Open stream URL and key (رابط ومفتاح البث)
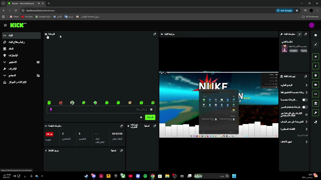Image resolution: width=321 pixels, height=180 pixels. pos(21,42)
